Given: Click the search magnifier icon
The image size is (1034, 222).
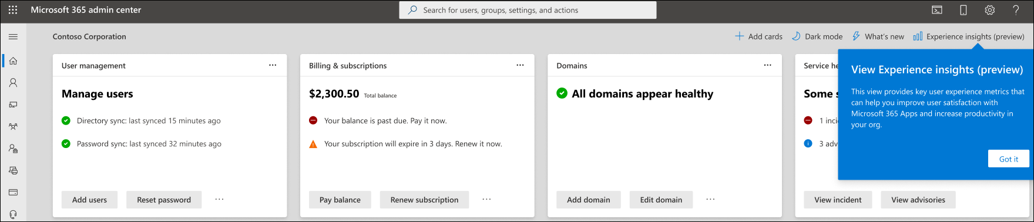Looking at the screenshot, I should coord(412,10).
